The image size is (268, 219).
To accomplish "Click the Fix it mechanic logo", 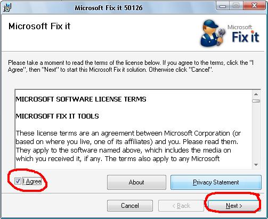I will click(213, 33).
